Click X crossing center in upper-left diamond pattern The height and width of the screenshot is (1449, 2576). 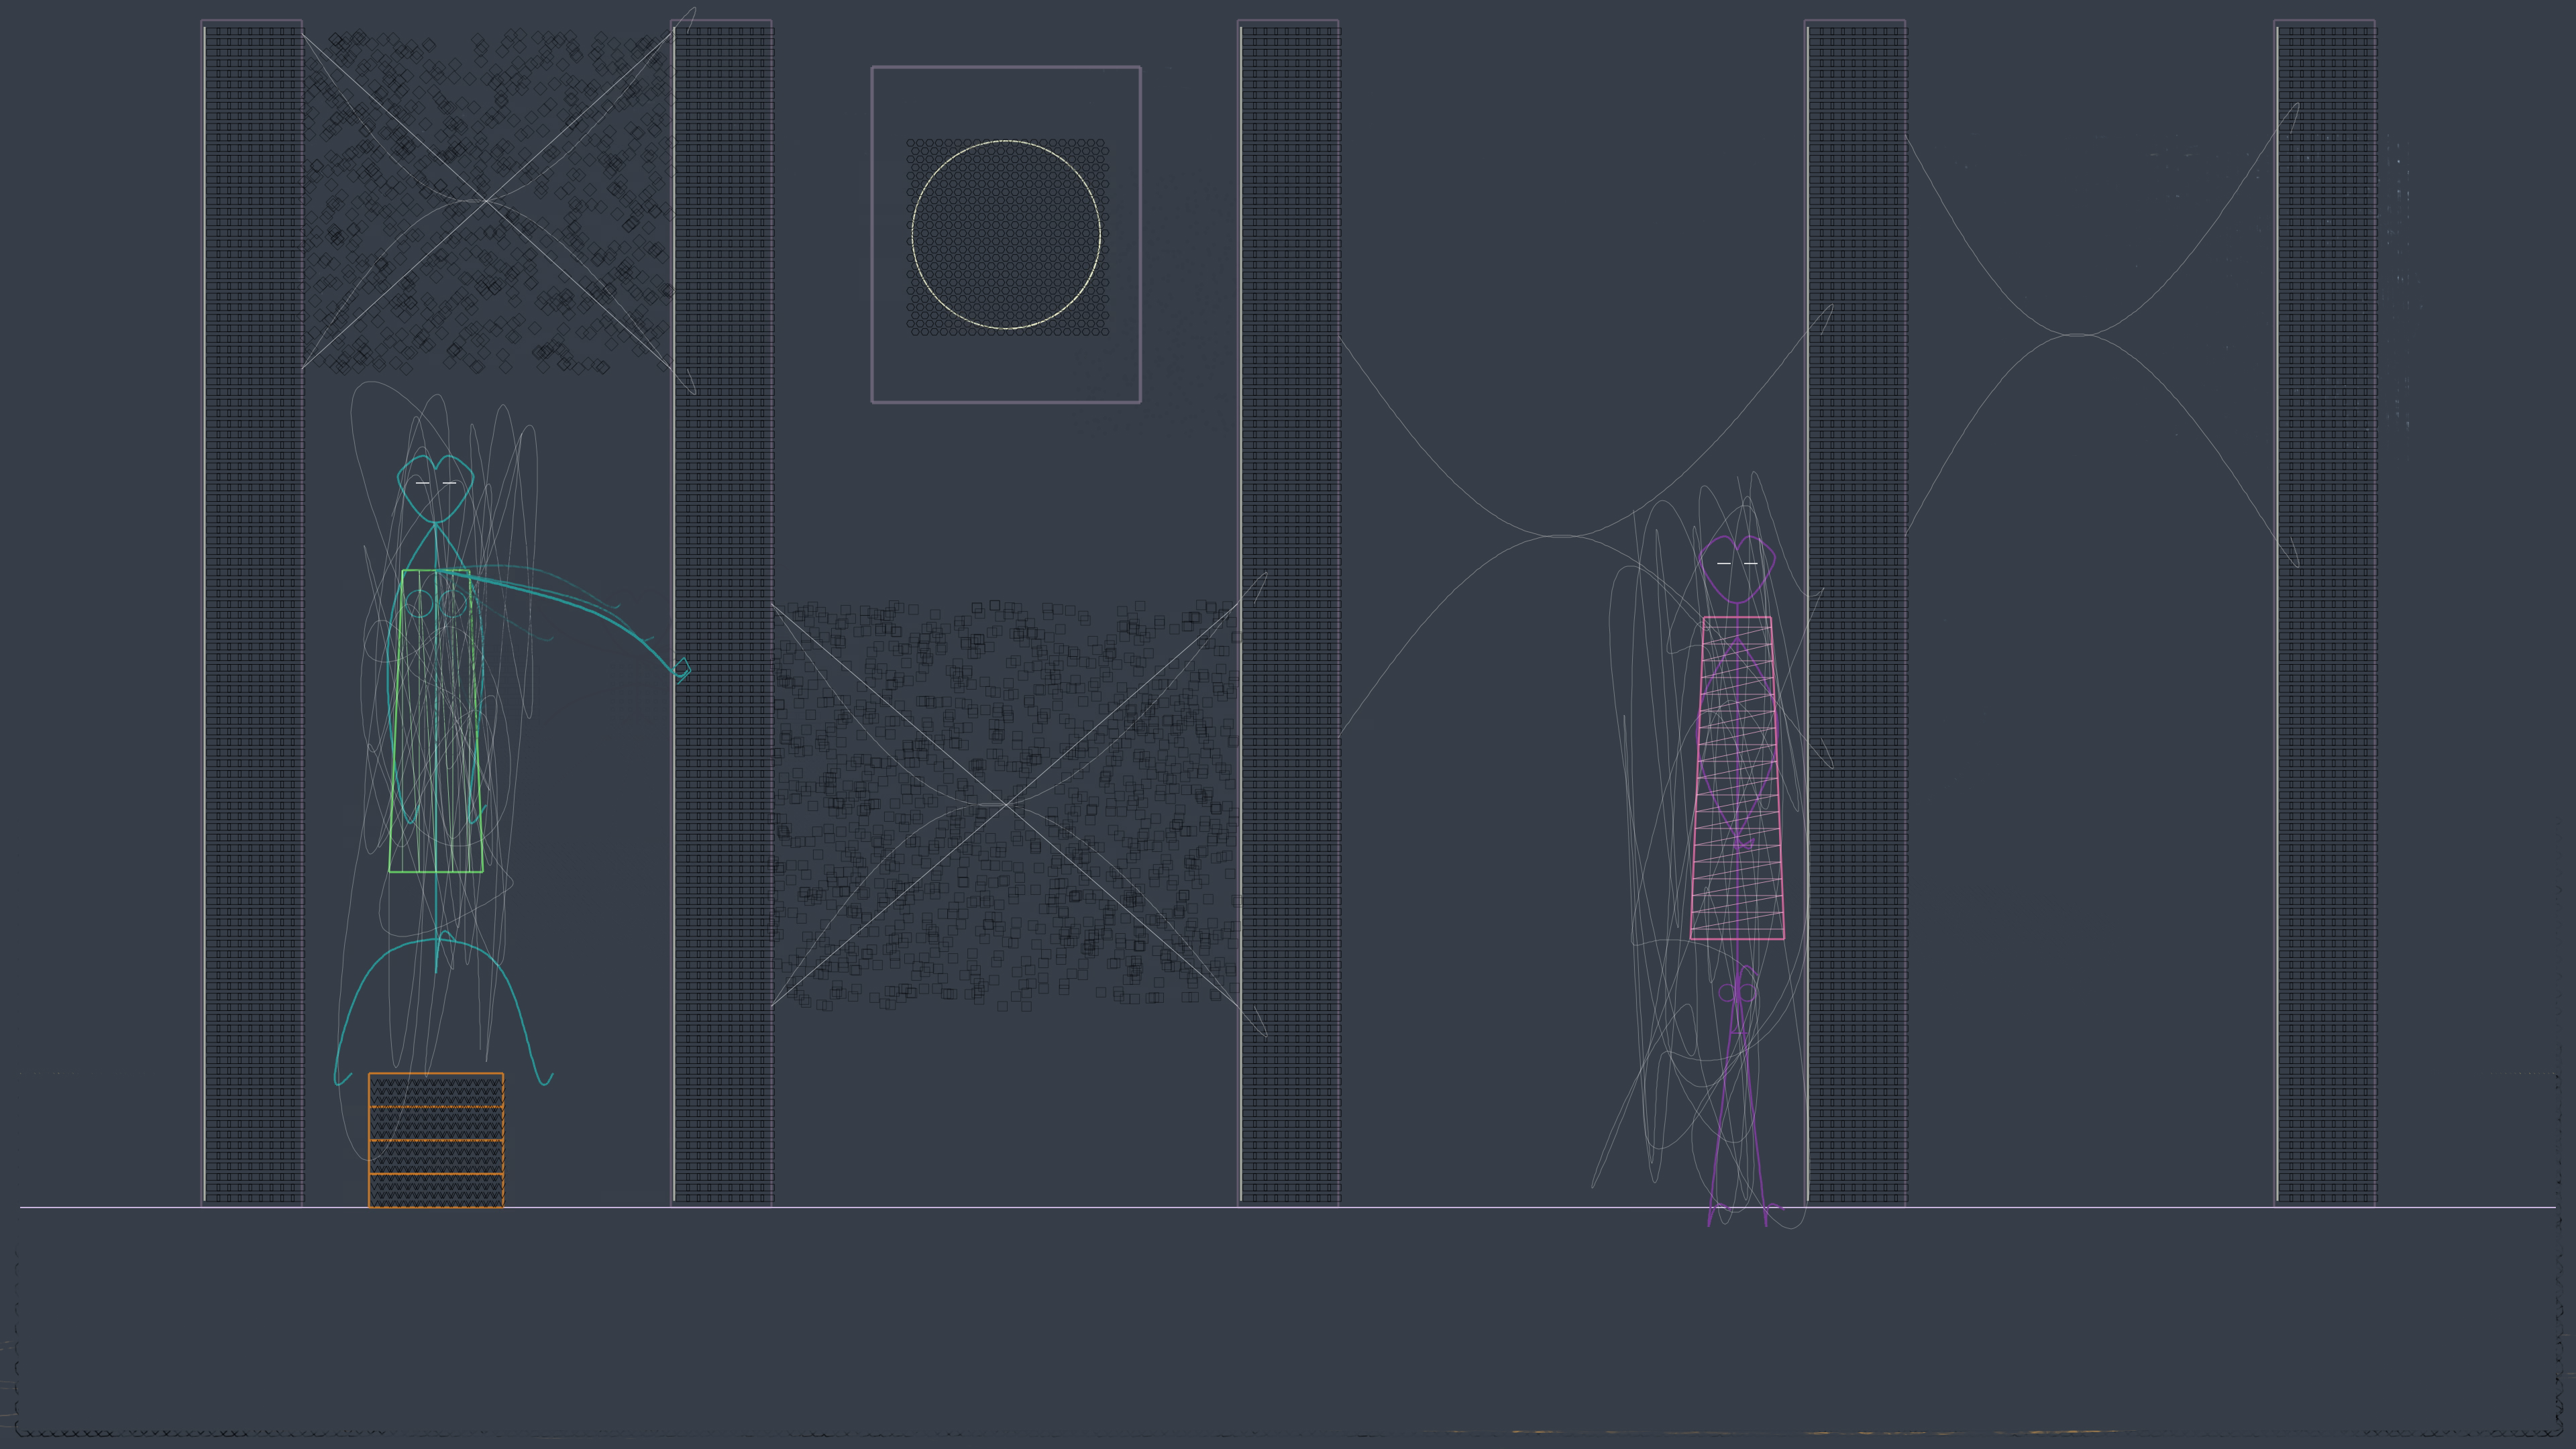pyautogui.click(x=486, y=201)
